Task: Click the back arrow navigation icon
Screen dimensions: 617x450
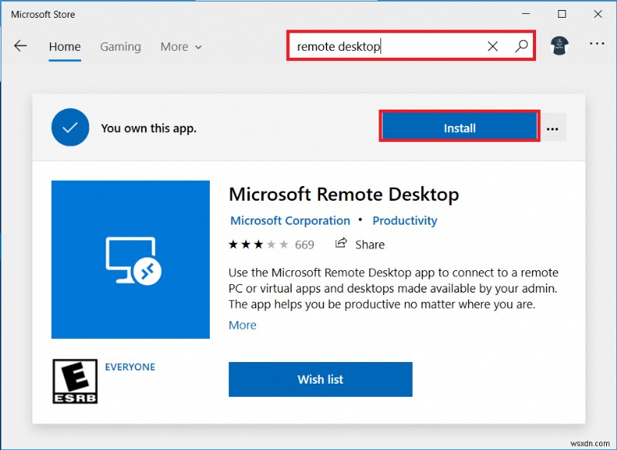Action: click(20, 46)
